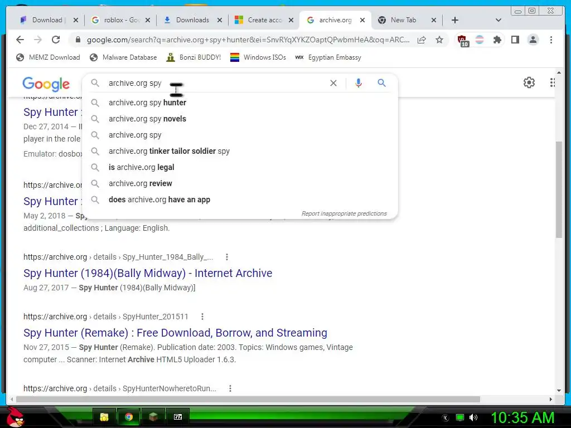Click the vertical page scrollbar thumb

pos(559,189)
